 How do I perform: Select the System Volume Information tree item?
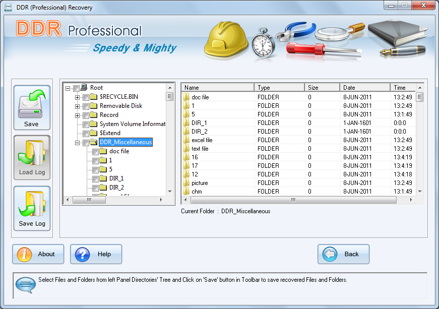[132, 124]
